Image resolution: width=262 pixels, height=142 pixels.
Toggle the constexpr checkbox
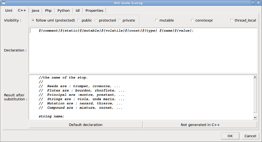(192, 20)
